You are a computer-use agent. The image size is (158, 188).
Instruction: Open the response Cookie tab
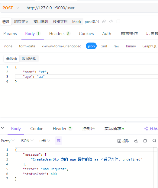pos(37,129)
